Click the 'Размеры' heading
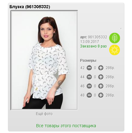 tap(88, 61)
